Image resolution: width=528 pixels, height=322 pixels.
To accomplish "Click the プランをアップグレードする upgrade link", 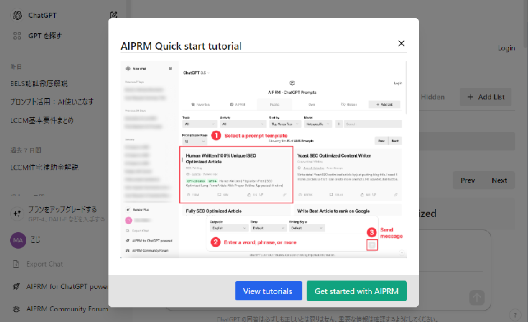I will click(62, 210).
